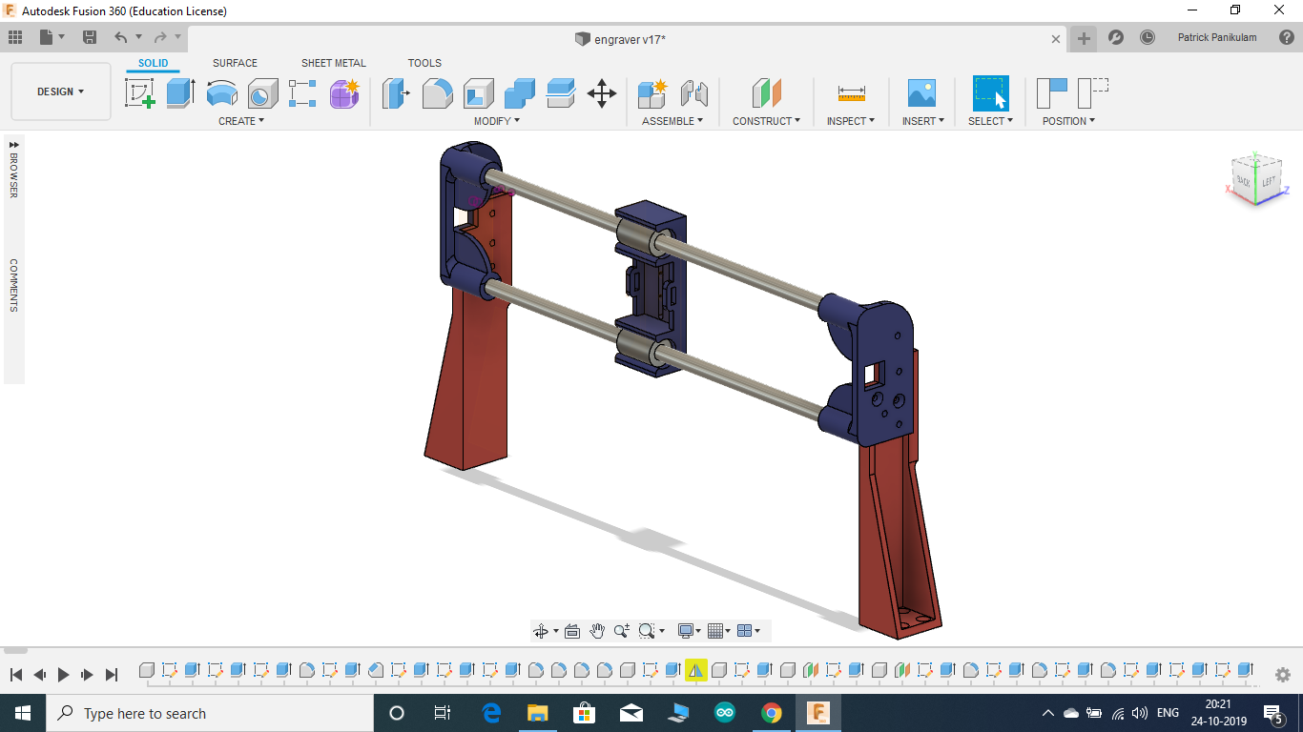Image resolution: width=1303 pixels, height=732 pixels.
Task: Select the Create Sketch tool
Action: point(140,92)
